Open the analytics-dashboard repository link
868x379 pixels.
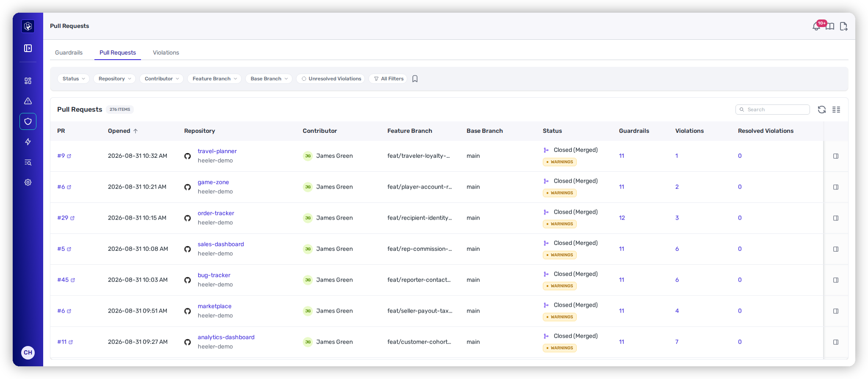226,337
